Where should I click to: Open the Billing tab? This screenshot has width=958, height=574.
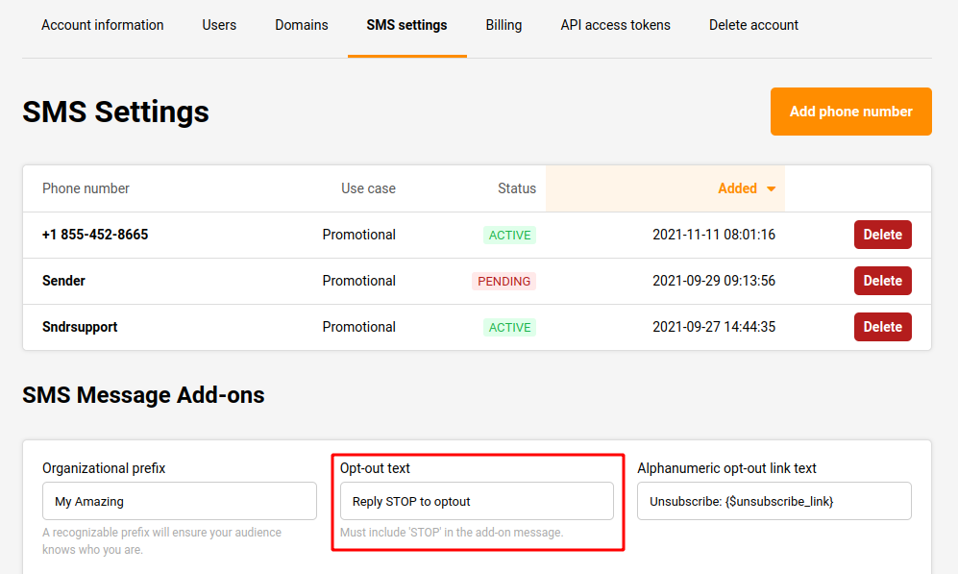(x=504, y=25)
